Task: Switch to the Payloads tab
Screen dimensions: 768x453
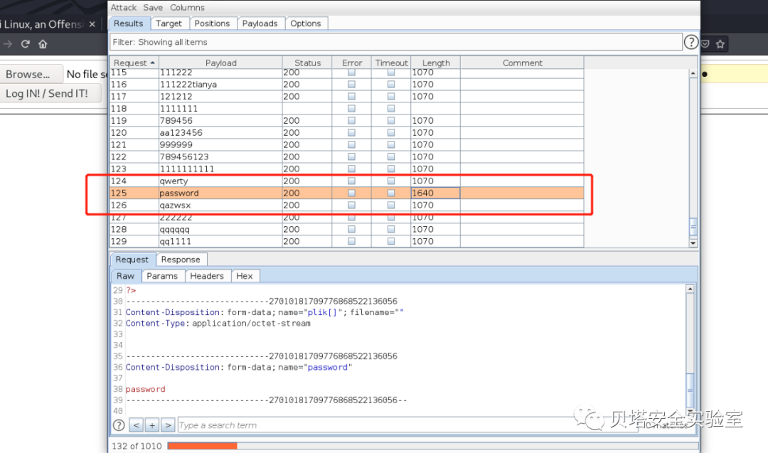Action: (260, 23)
